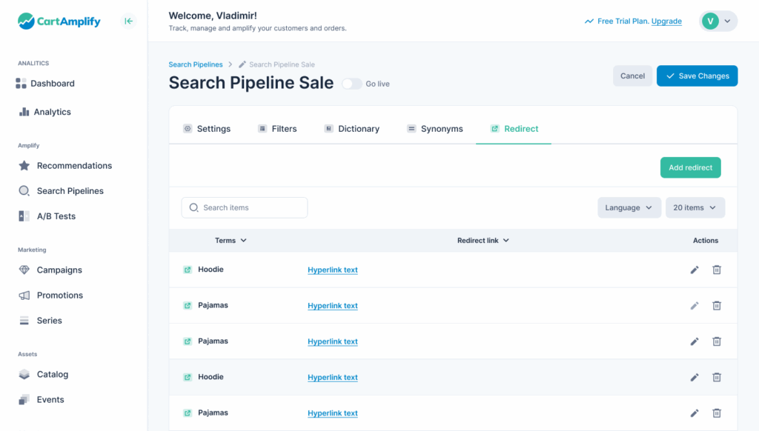Screen dimensions: 759x431
Task: Open Dashboard from the sidebar
Action: (x=52, y=84)
